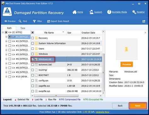Click the Size column header
This screenshot has width=149, height=115.
click(x=74, y=33)
